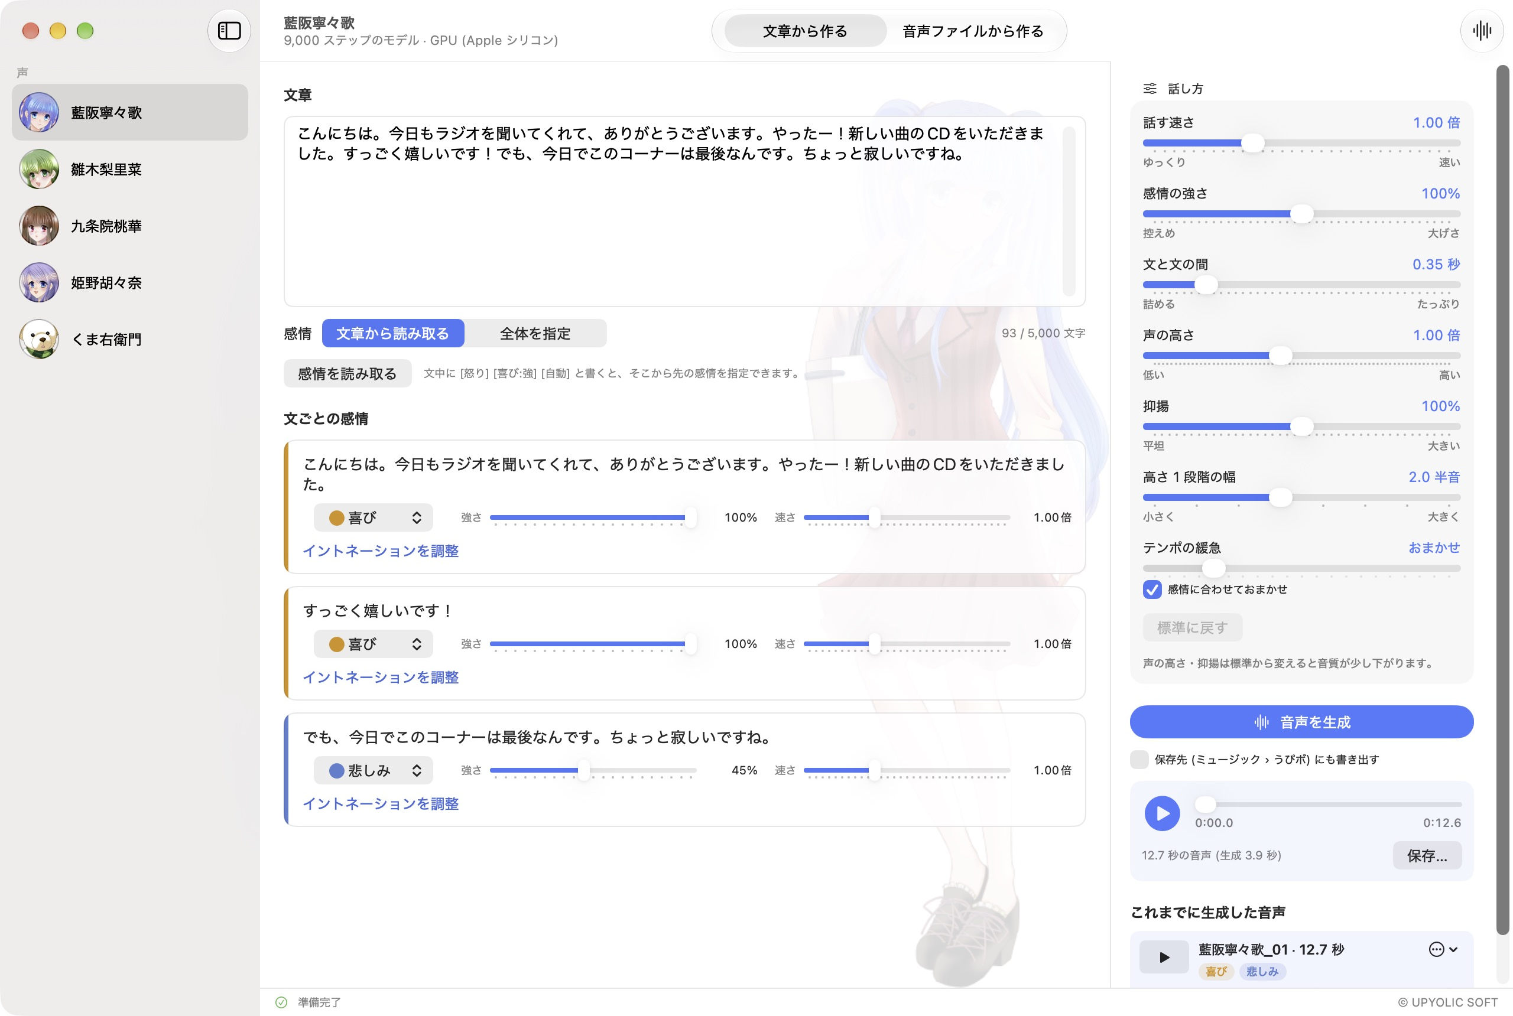Click the 準備完了 status check icon
1513x1016 pixels.
pos(281,1002)
